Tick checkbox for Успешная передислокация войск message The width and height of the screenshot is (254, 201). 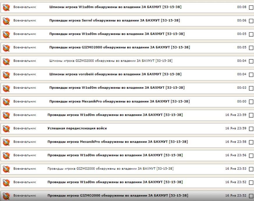[251, 129]
